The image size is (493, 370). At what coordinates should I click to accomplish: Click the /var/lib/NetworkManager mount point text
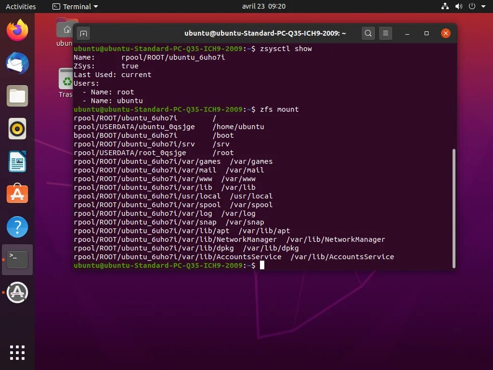pos(336,240)
